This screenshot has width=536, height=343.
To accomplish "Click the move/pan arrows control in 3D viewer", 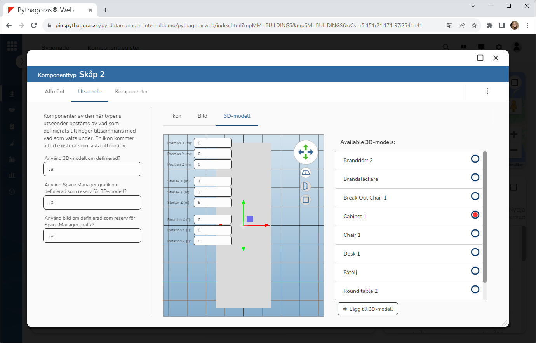I will 306,152.
